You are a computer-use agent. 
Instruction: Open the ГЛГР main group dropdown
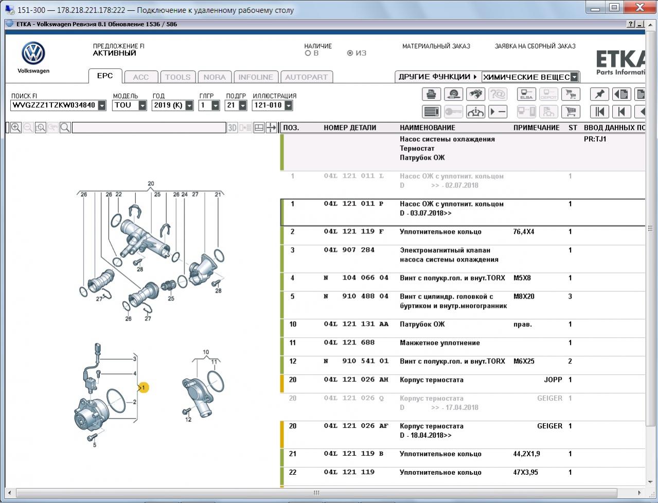click(x=216, y=105)
